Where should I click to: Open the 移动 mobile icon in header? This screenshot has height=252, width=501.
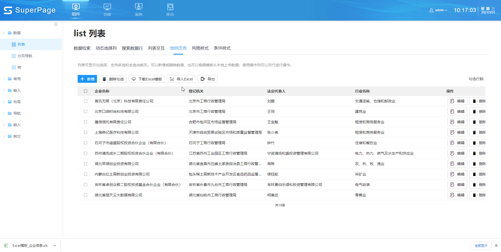(170, 10)
